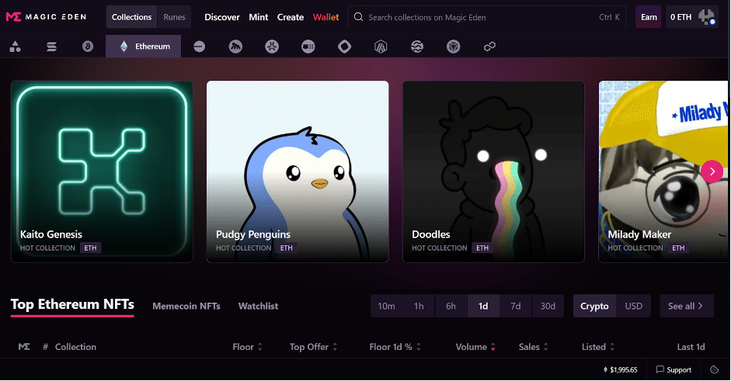Open the Doodles collection card
This screenshot has height=381, width=731.
[x=493, y=171]
